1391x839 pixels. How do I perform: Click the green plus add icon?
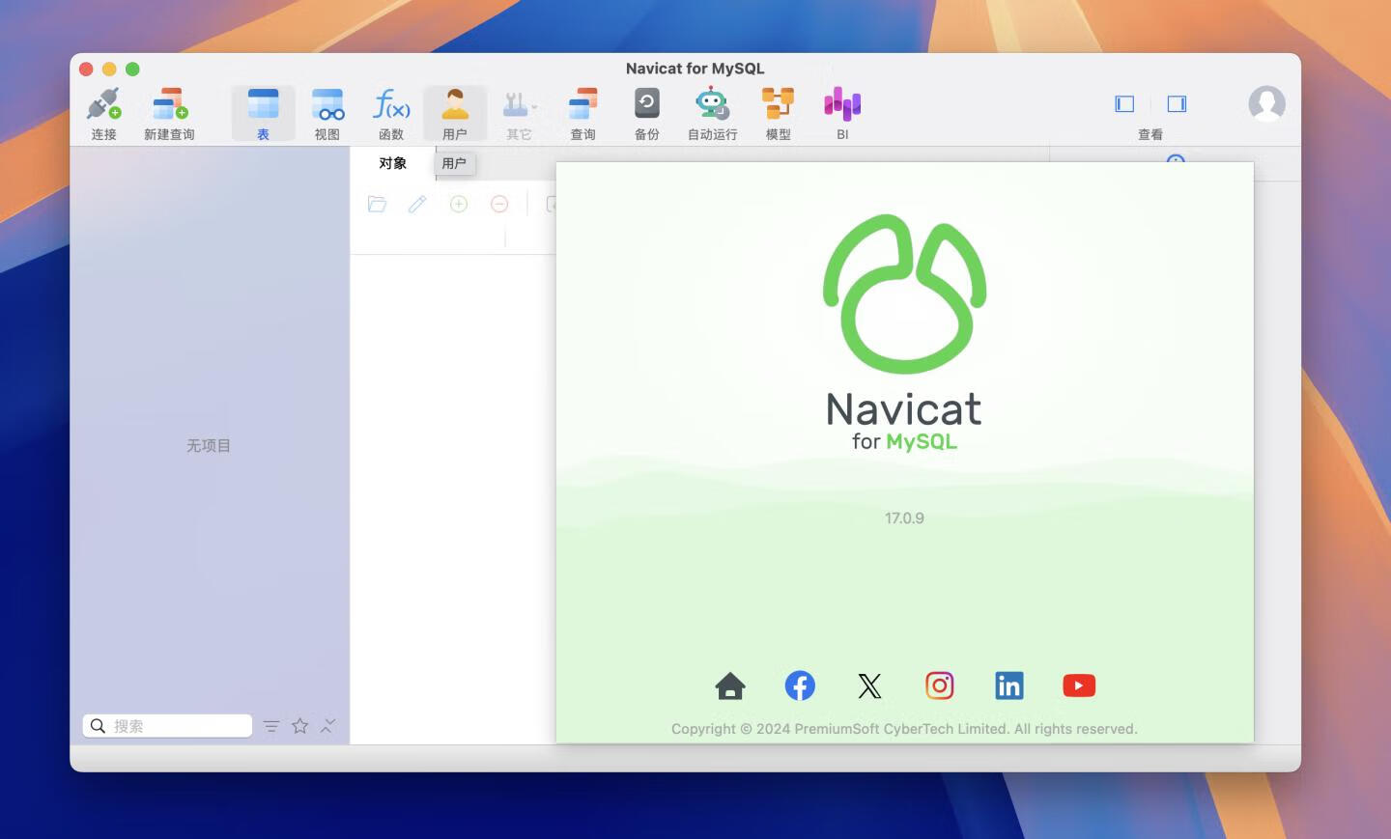[459, 204]
